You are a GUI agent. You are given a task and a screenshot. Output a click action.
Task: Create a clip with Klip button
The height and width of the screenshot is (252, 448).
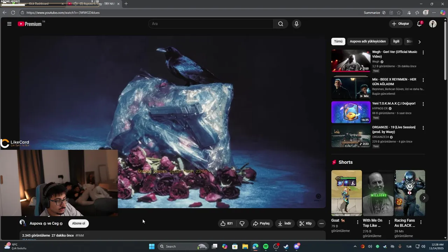click(306, 223)
